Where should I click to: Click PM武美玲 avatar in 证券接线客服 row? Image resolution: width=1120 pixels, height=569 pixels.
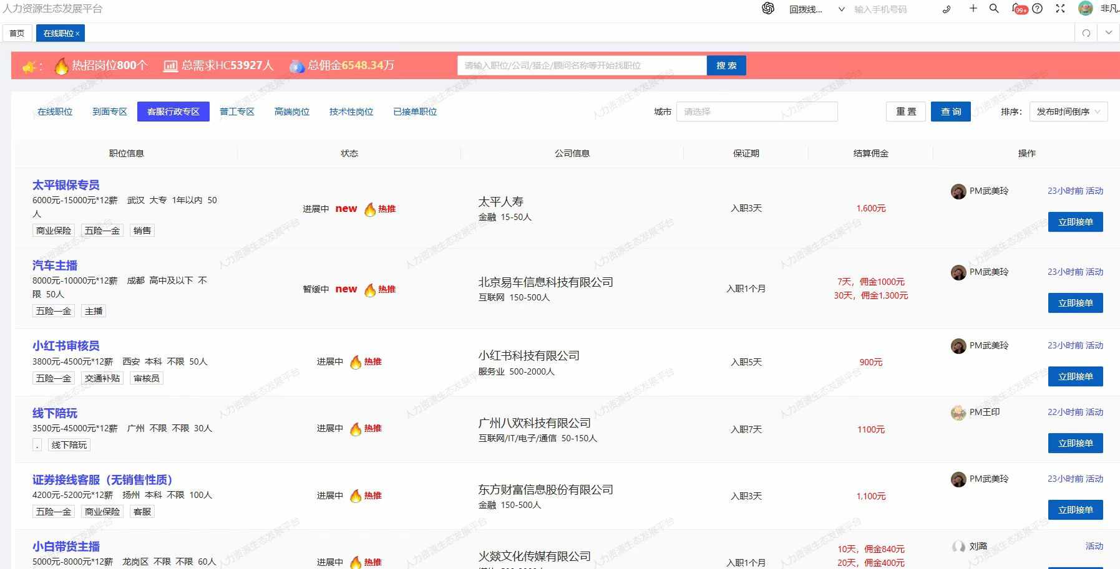coord(958,479)
